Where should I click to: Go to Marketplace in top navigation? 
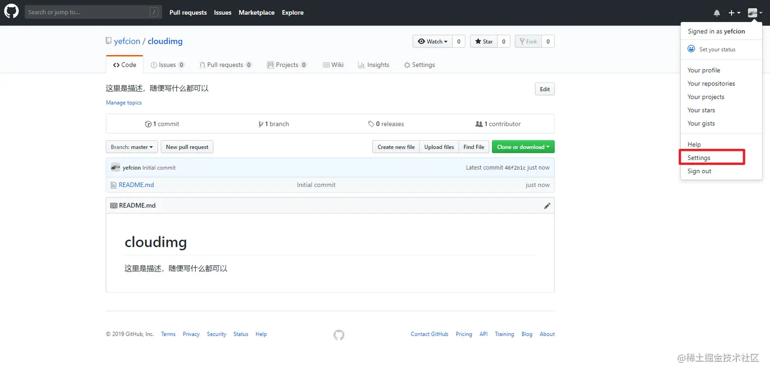pyautogui.click(x=257, y=13)
